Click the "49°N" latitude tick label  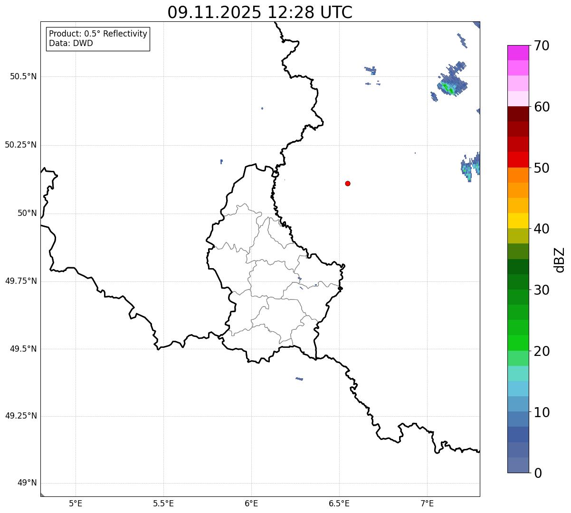(x=27, y=483)
